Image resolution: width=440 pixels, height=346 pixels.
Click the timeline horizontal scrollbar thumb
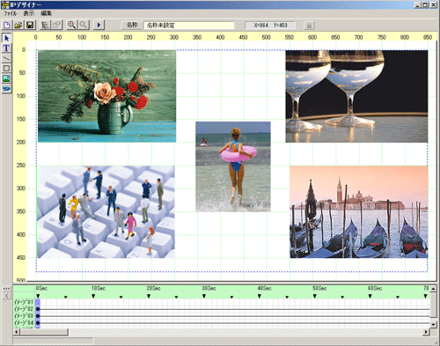(44, 332)
